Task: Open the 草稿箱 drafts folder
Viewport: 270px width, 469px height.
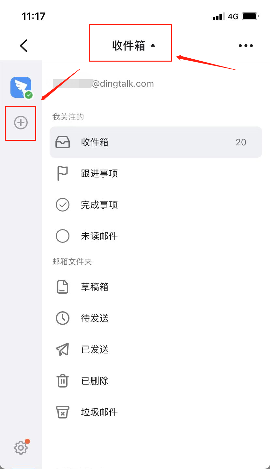Action: pos(95,287)
